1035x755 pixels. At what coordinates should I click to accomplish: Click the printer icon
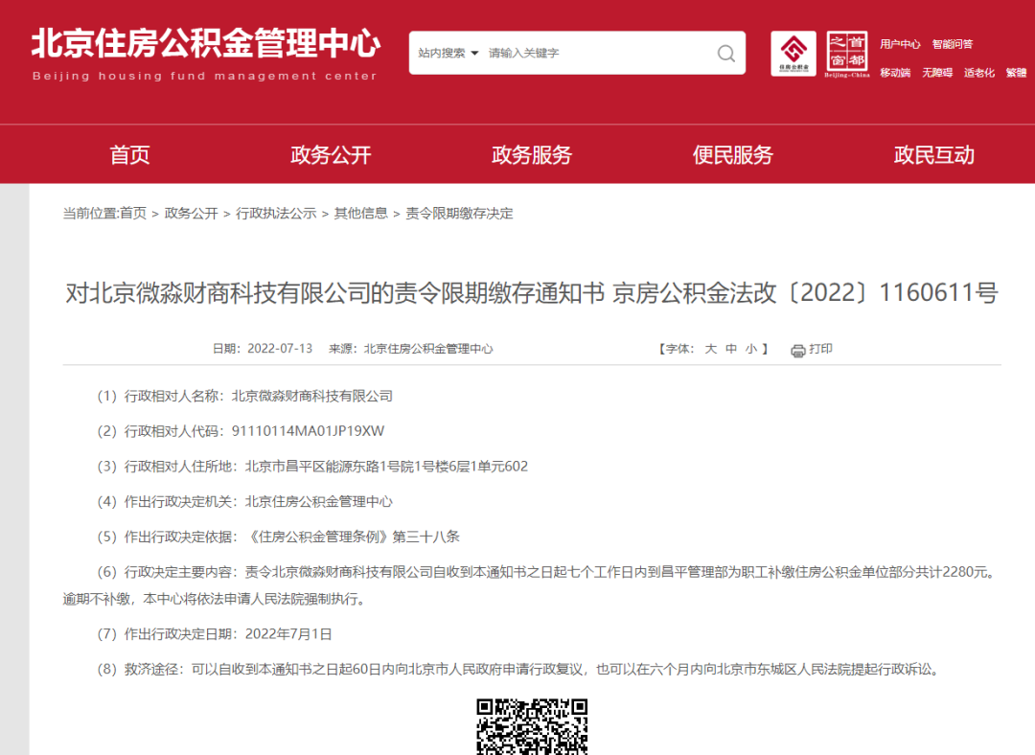click(798, 351)
